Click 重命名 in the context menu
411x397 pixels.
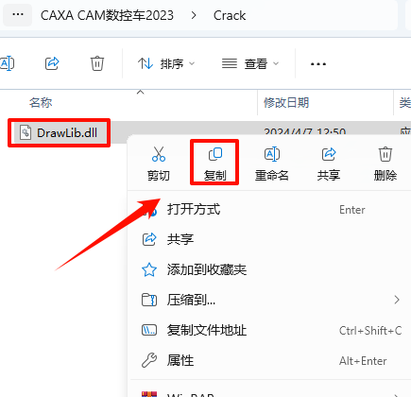[272, 163]
